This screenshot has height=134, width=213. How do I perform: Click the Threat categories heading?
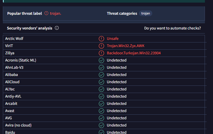[x=122, y=14]
